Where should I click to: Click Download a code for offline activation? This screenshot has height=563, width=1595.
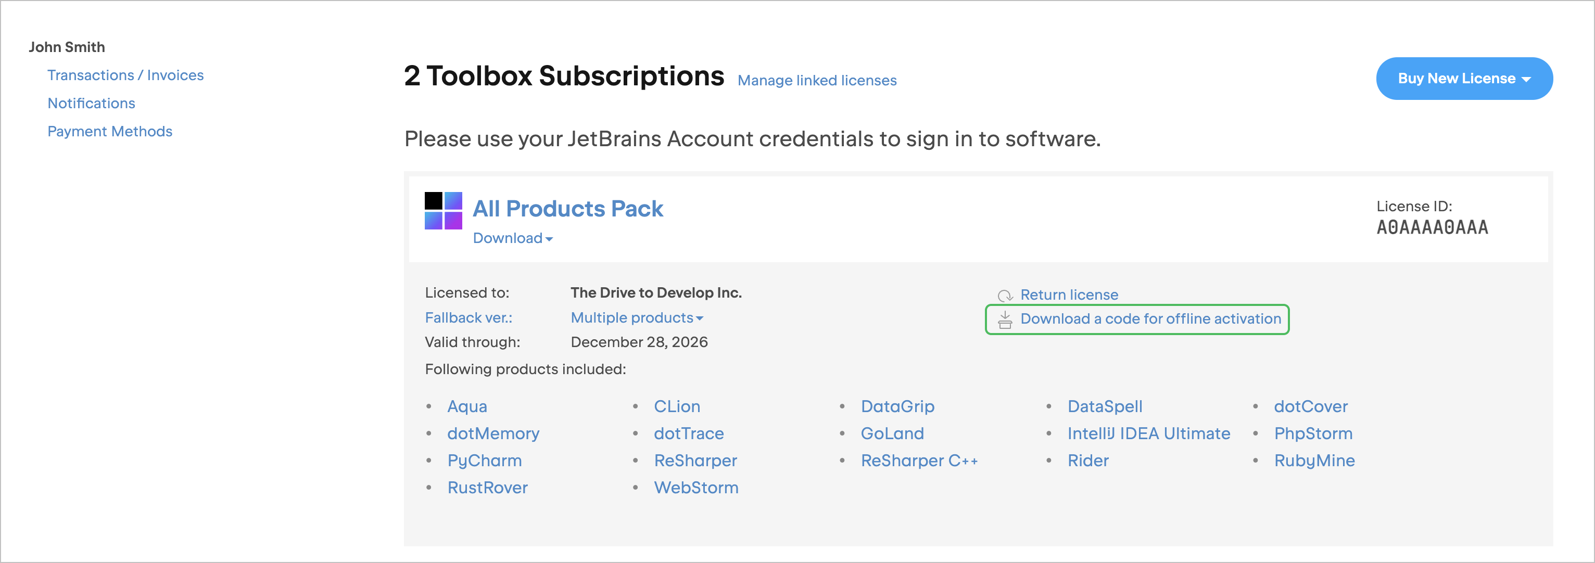[1150, 319]
